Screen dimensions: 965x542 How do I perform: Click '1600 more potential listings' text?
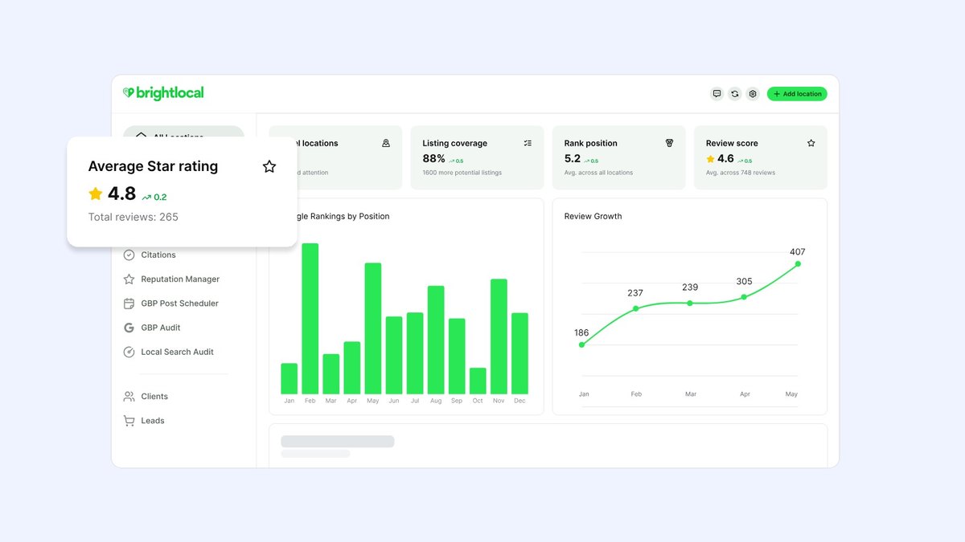click(x=462, y=173)
